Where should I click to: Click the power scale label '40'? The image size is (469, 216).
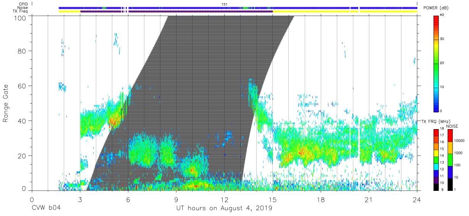441,15
